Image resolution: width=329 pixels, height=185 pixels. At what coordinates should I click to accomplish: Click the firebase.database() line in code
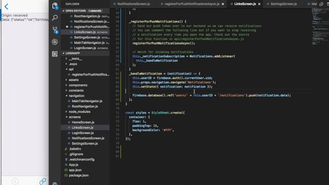coord(211,96)
